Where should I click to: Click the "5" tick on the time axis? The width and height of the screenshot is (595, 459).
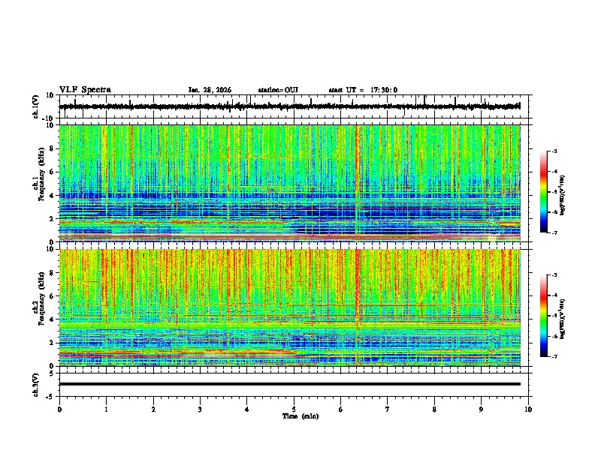coord(294,409)
